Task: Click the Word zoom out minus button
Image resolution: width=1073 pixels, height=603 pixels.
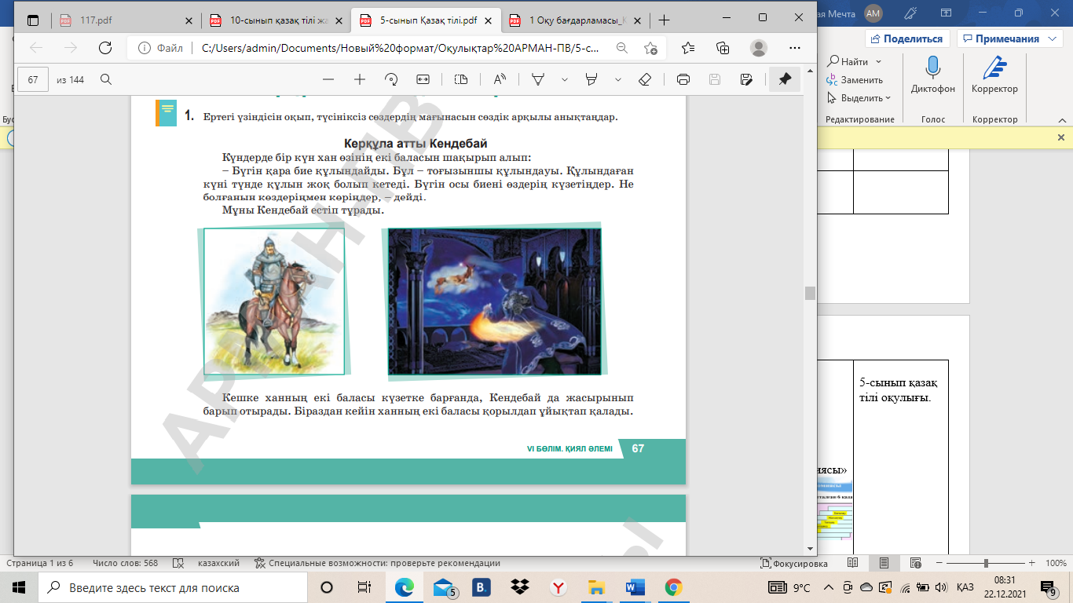Action: [938, 563]
